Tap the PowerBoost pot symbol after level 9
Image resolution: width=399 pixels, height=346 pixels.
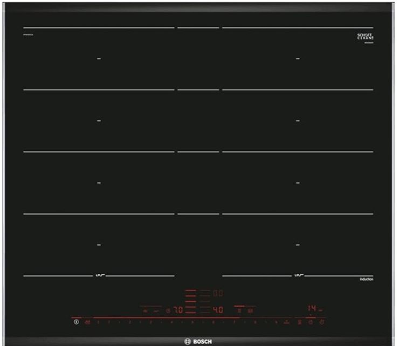(287, 322)
